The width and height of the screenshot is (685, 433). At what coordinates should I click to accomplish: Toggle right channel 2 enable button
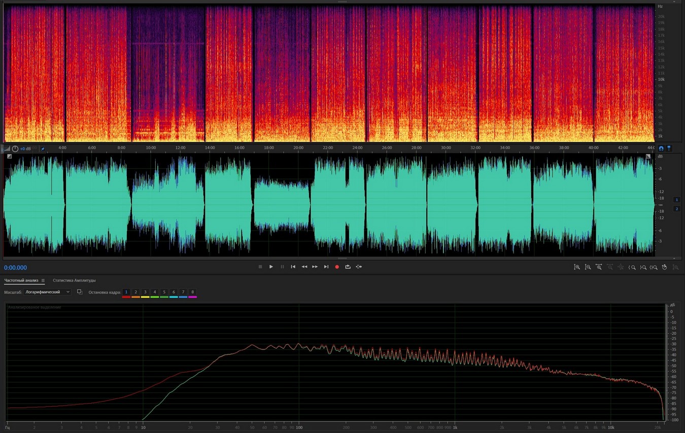click(676, 209)
